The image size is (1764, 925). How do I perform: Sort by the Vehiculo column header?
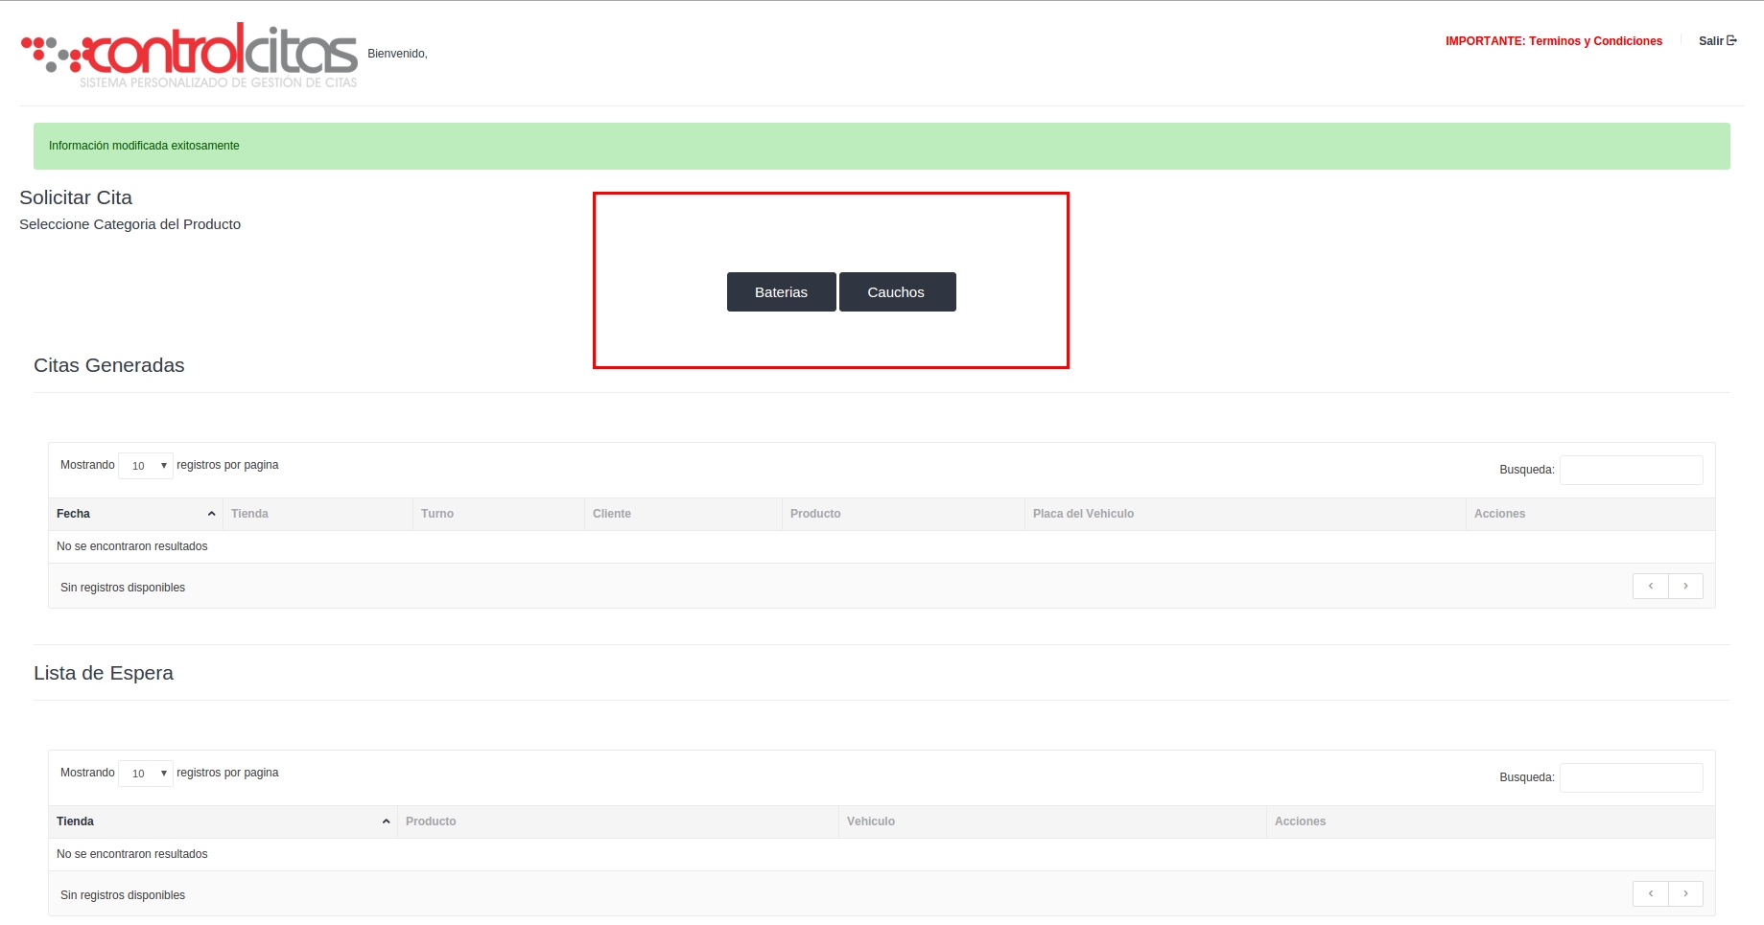click(x=1052, y=821)
